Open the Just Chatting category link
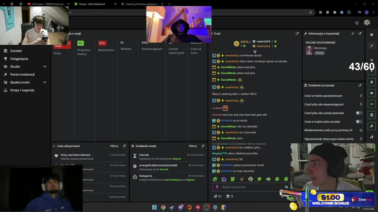 click(x=172, y=180)
